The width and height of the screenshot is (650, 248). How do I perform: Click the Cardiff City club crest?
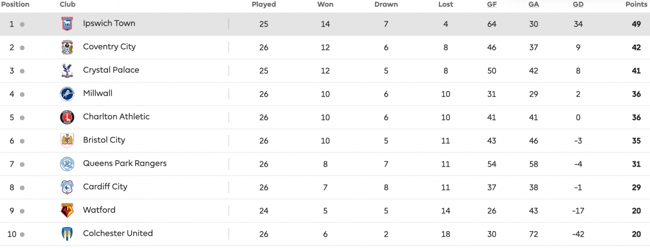point(67,187)
